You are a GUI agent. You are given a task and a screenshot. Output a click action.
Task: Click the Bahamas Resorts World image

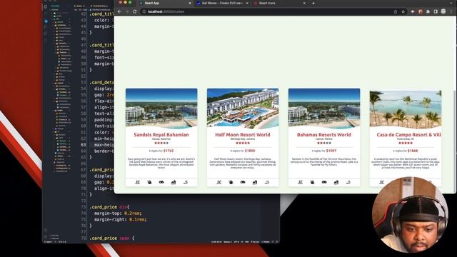tap(324, 108)
